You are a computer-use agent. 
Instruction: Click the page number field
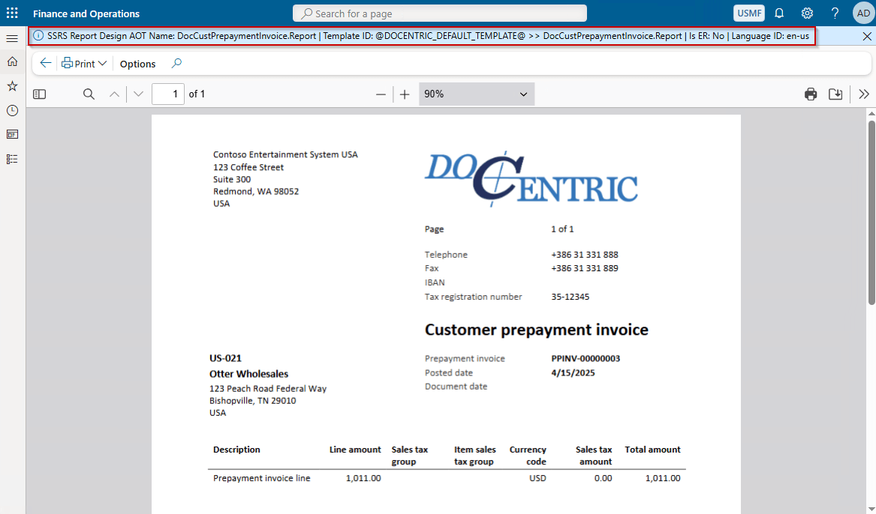pyautogui.click(x=168, y=94)
